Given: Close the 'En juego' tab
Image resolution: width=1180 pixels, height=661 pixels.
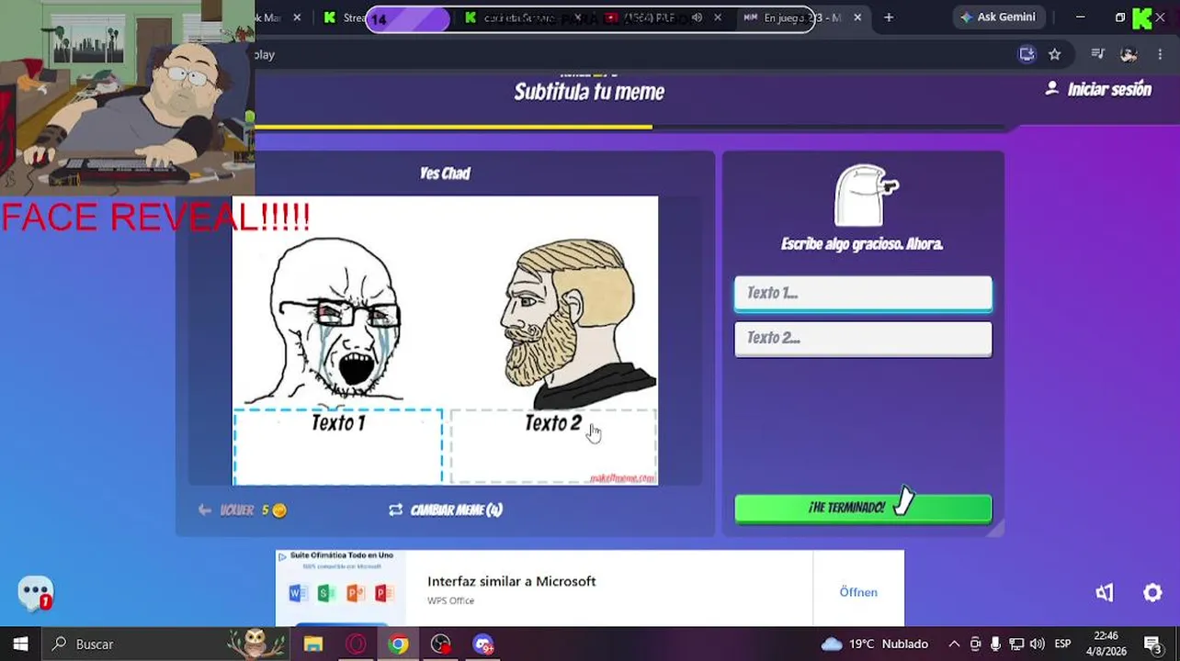Looking at the screenshot, I should (857, 17).
